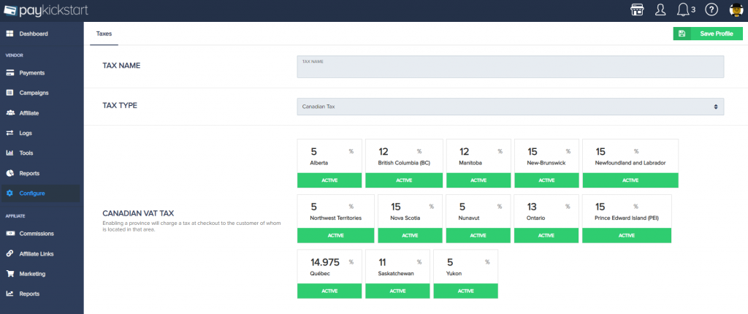Click the user account icon in header
This screenshot has width=748, height=314.
pyautogui.click(x=660, y=9)
